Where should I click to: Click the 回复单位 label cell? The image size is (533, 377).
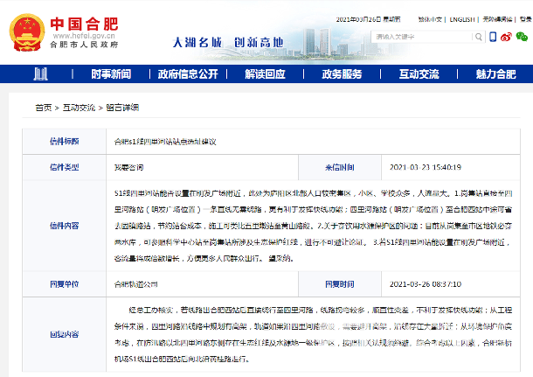[65, 284]
